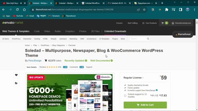198x111 pixels.
Task: Click the site search field
Action: (x=138, y=39)
